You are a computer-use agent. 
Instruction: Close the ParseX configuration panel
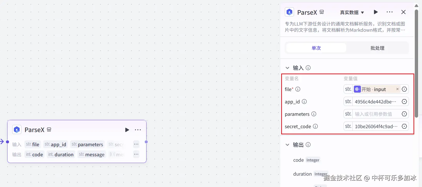point(403,12)
